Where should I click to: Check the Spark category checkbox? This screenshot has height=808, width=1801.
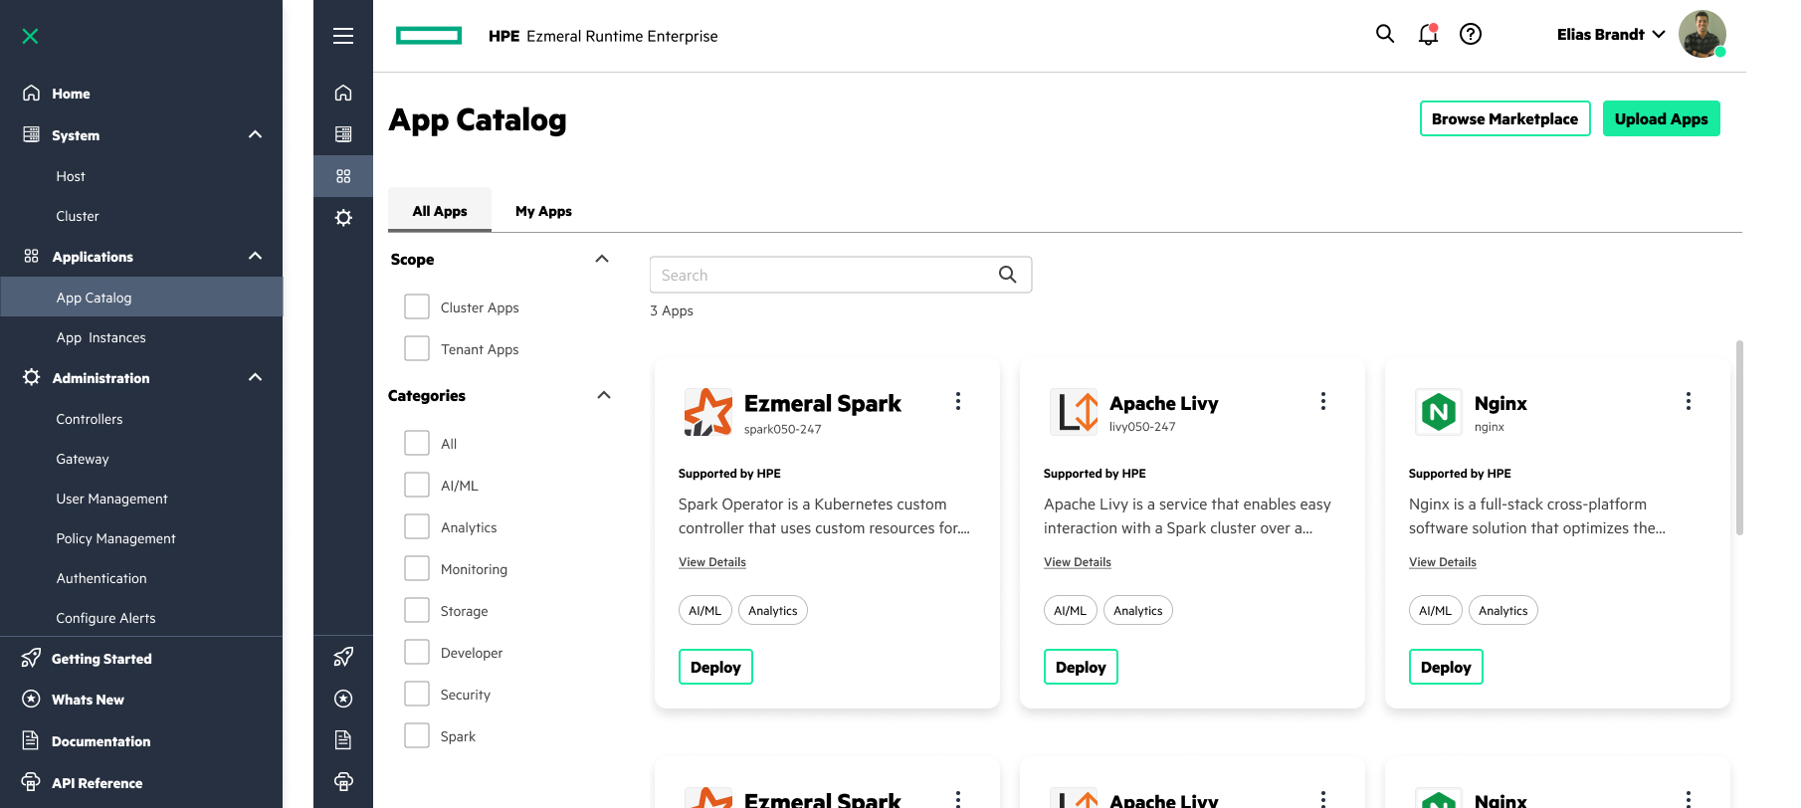[x=417, y=735]
